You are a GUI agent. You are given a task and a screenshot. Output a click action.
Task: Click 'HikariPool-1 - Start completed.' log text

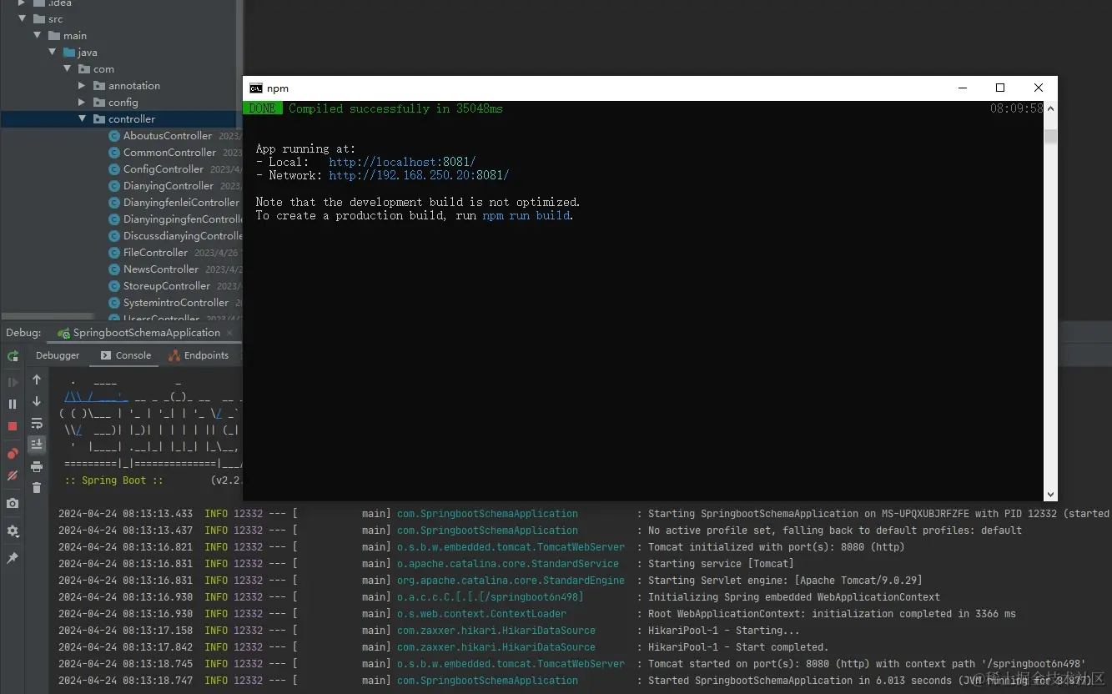pyautogui.click(x=738, y=647)
